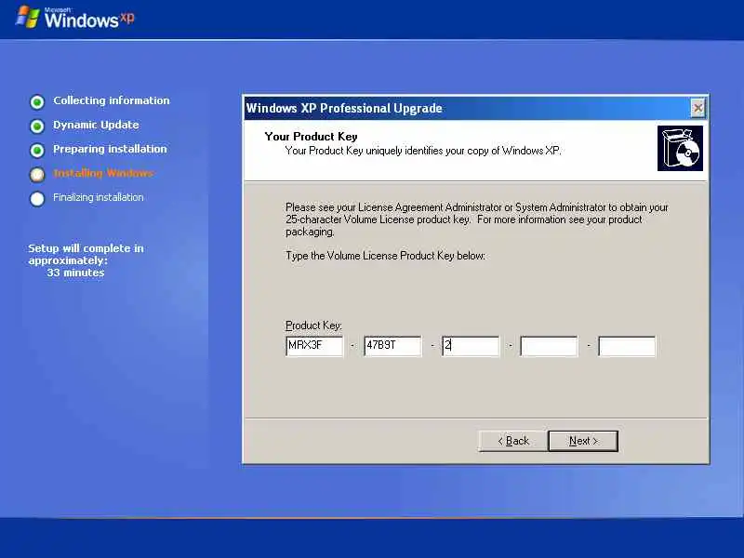Focus the third product key field containing 2
Image resolution: width=744 pixels, height=558 pixels.
point(471,345)
